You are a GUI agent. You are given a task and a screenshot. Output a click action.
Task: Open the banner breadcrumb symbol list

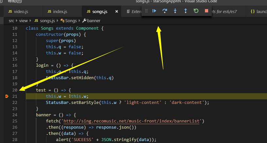pyautogui.click(x=92, y=21)
